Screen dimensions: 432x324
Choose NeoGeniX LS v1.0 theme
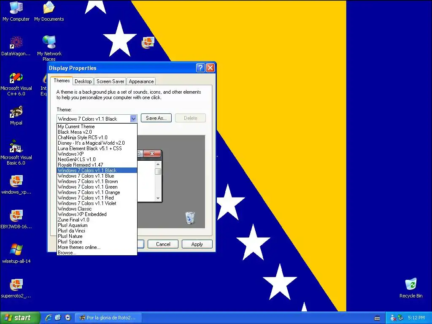pos(97,159)
